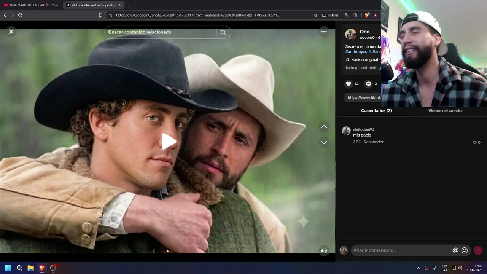Click the search magnifier in related content bar
This screenshot has width=487, height=274.
223,32
